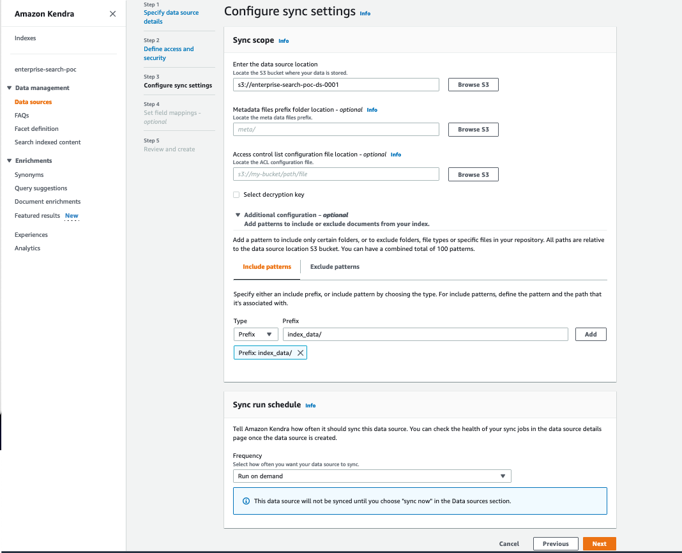Go back to Step 1 Specify data source details
Image resolution: width=682 pixels, height=553 pixels.
coord(171,17)
